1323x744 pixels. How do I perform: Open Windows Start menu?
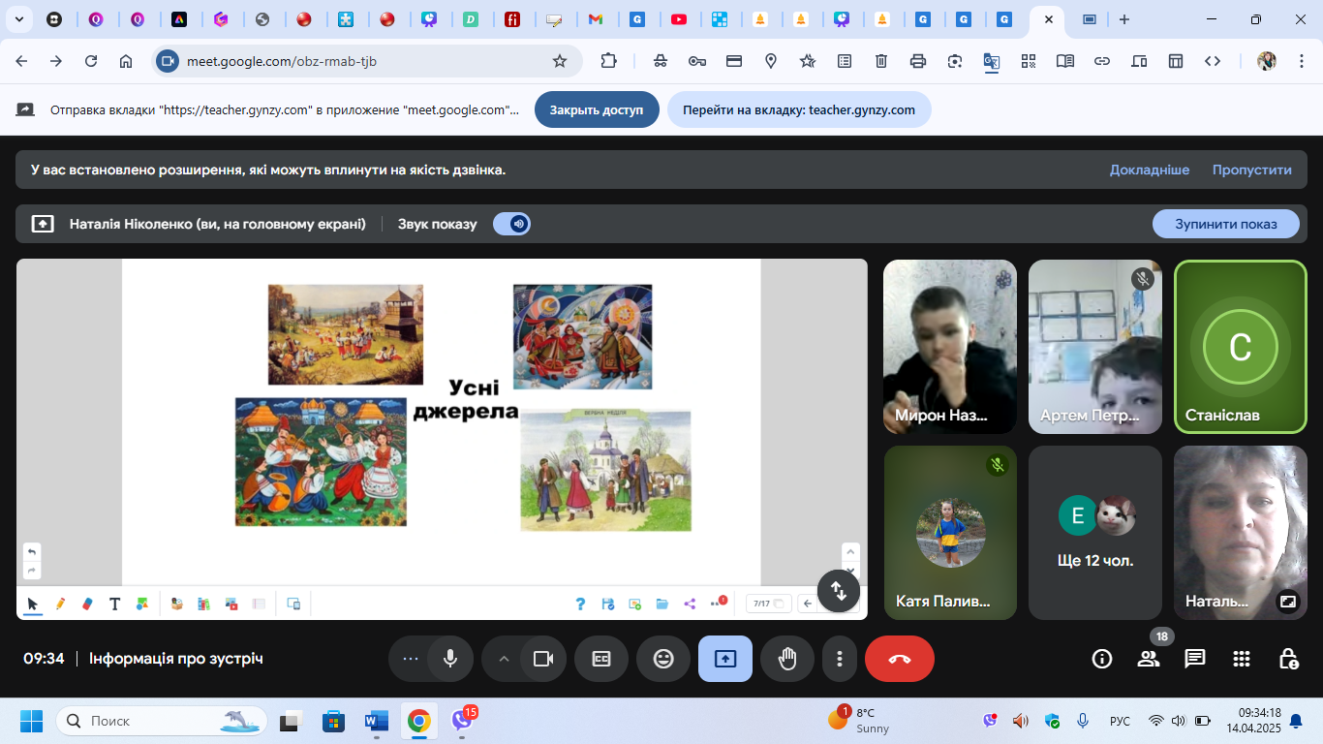pyautogui.click(x=32, y=721)
